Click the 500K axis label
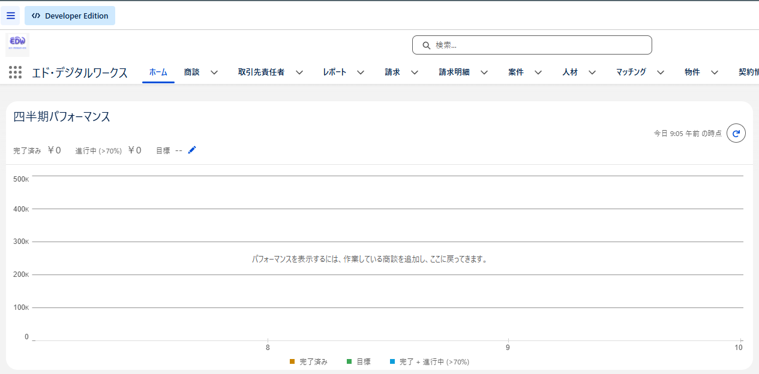The image size is (759, 374). [x=21, y=179]
